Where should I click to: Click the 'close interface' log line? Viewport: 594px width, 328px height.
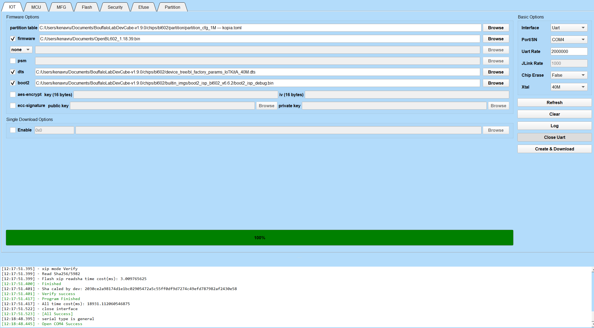click(x=40, y=309)
